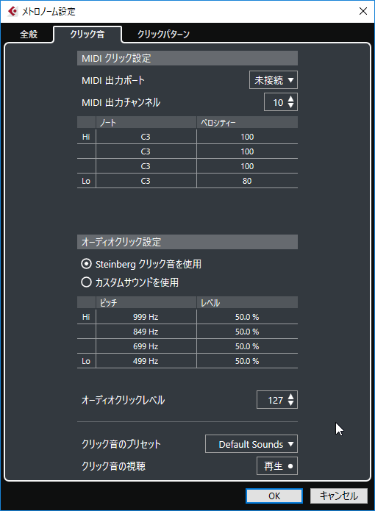Switch to the クリックパターン tab
Screen dimensions: 375x511
point(163,35)
